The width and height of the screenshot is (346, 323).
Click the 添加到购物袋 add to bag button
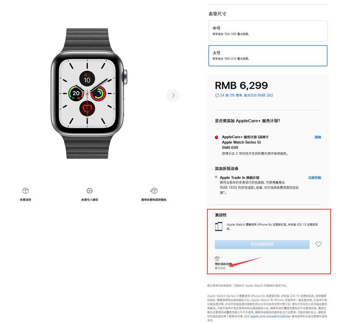tap(262, 244)
